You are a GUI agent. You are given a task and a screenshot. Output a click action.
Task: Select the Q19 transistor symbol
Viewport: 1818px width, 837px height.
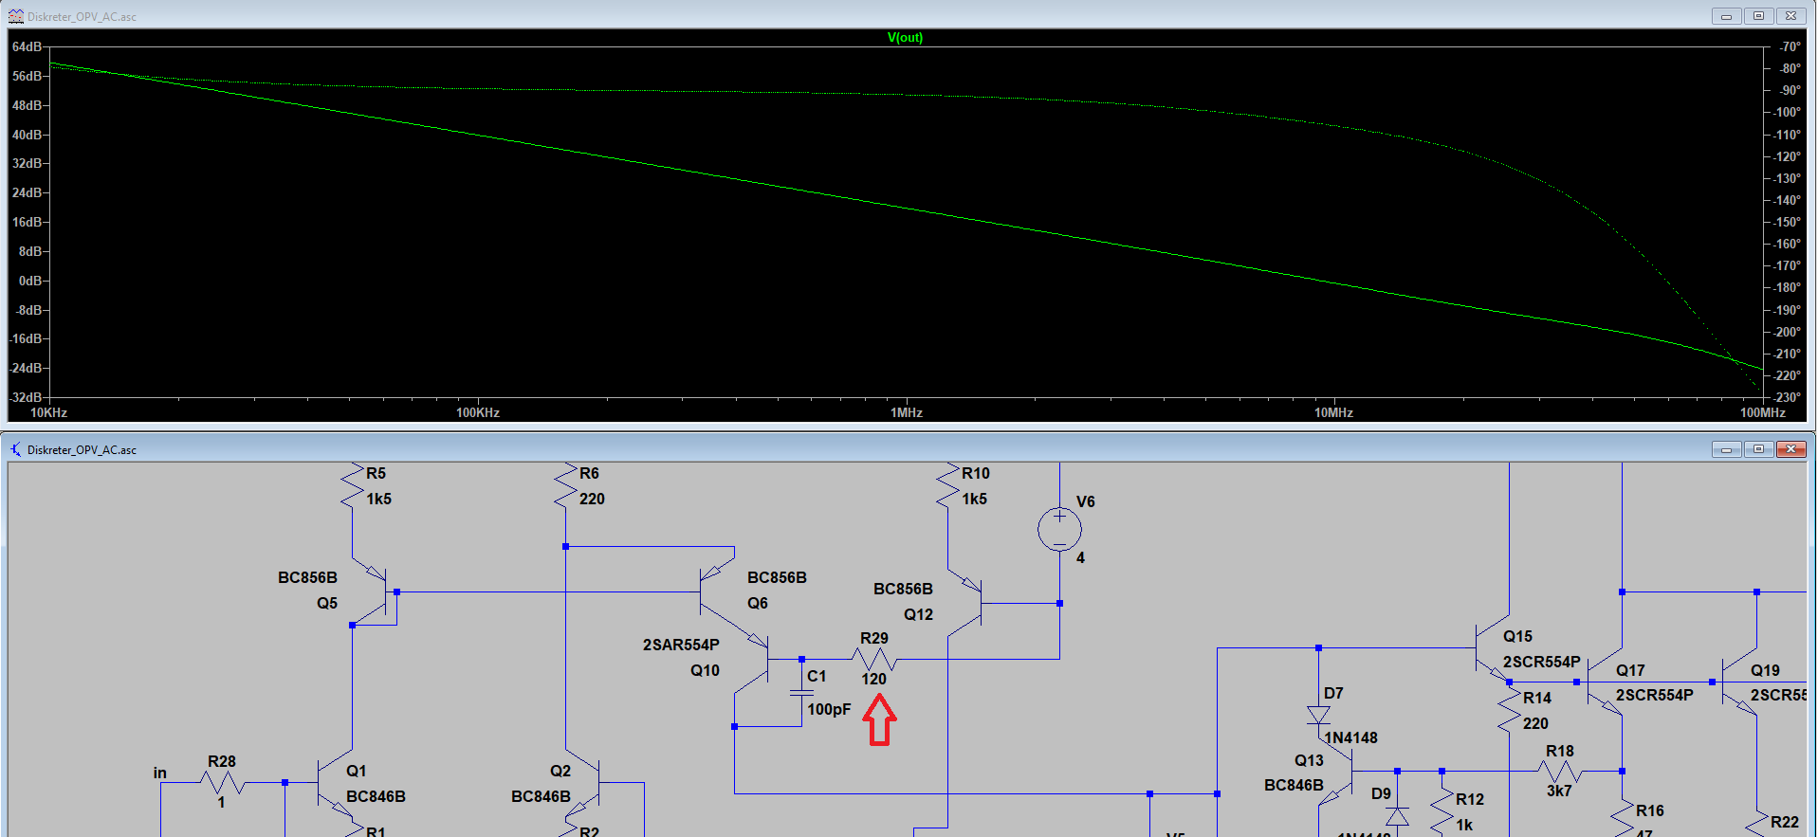[x=1739, y=682]
